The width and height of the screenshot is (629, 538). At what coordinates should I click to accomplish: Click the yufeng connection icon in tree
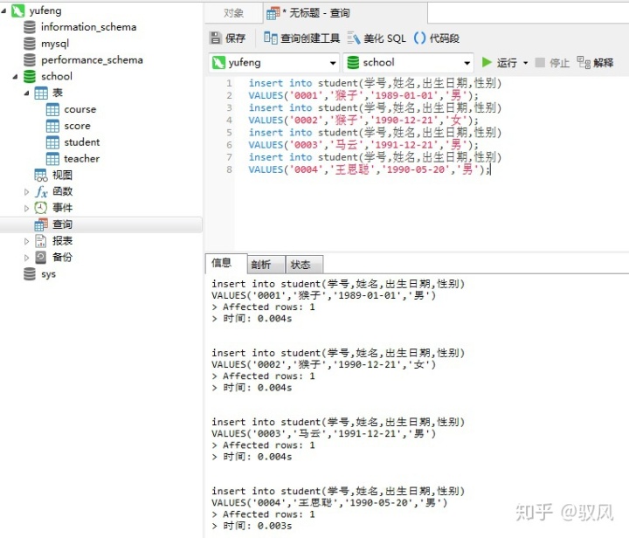[18, 10]
